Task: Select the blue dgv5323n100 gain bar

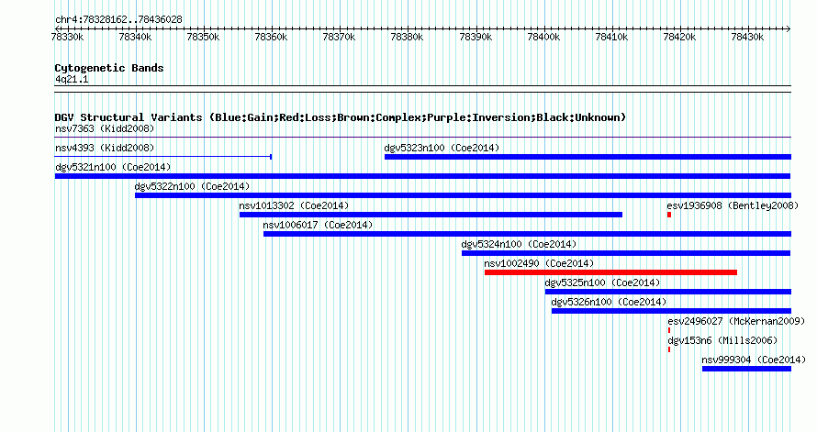Action: click(x=588, y=157)
